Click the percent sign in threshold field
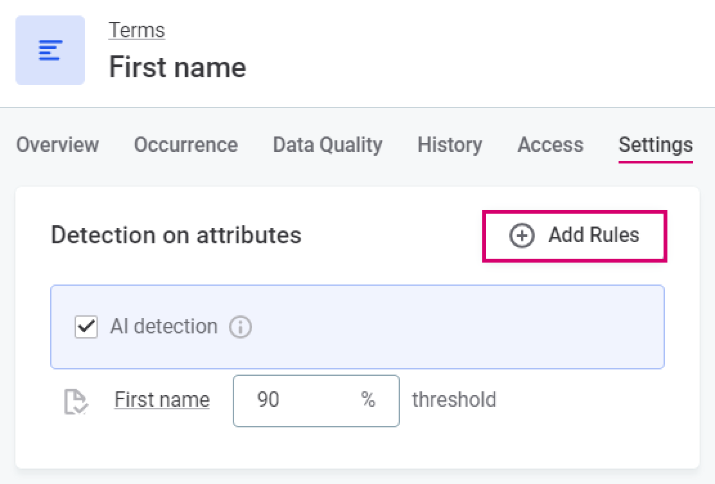This screenshot has height=484, width=715. pos(368,400)
